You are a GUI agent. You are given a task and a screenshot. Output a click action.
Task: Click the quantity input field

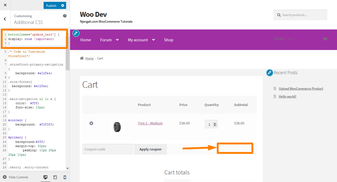click(x=211, y=124)
